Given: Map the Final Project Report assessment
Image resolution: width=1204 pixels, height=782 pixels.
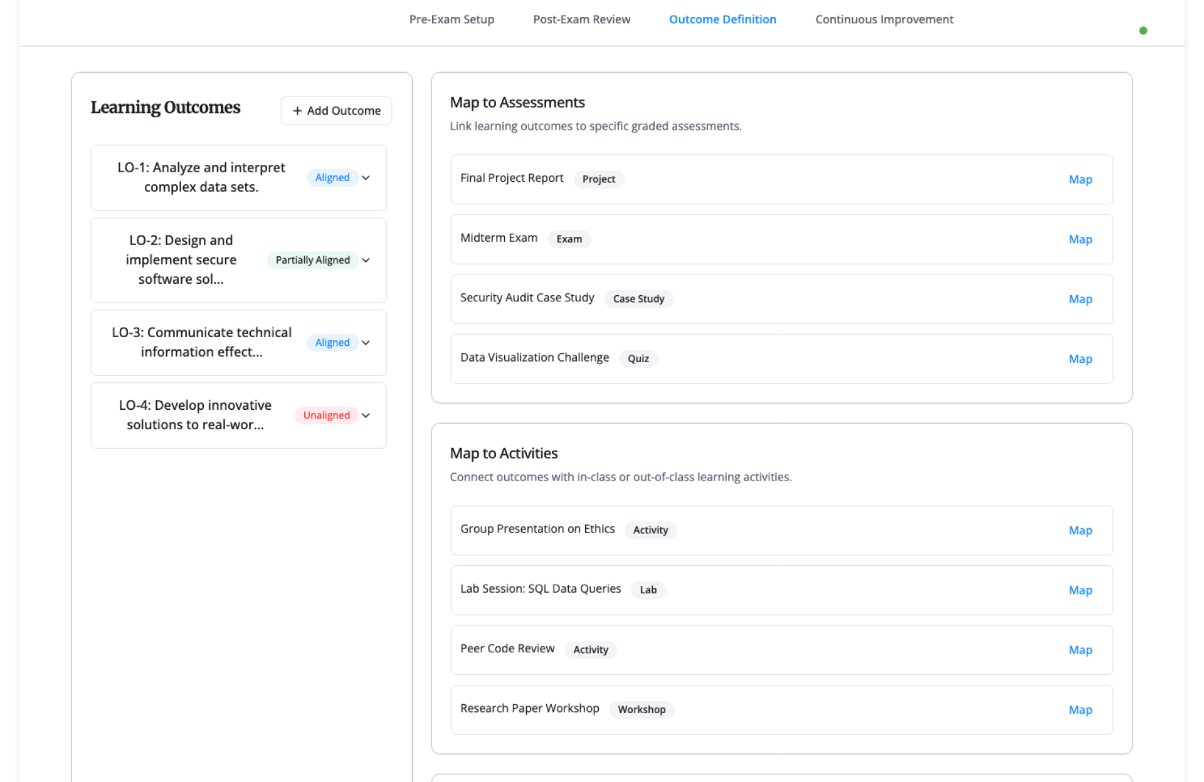Looking at the screenshot, I should pyautogui.click(x=1080, y=180).
